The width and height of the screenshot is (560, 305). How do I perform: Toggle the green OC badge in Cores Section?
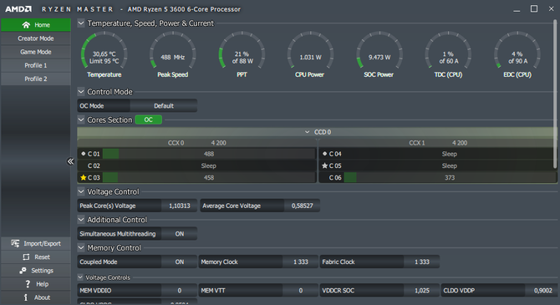tap(148, 119)
